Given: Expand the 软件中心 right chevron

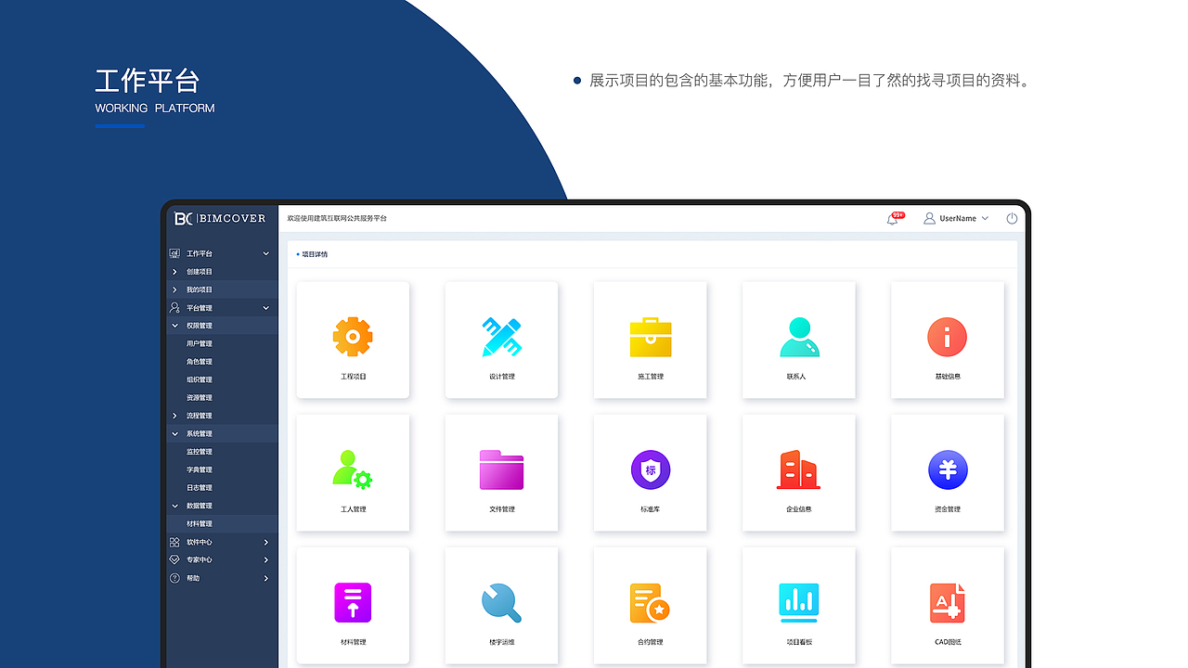Looking at the screenshot, I should coord(265,542).
